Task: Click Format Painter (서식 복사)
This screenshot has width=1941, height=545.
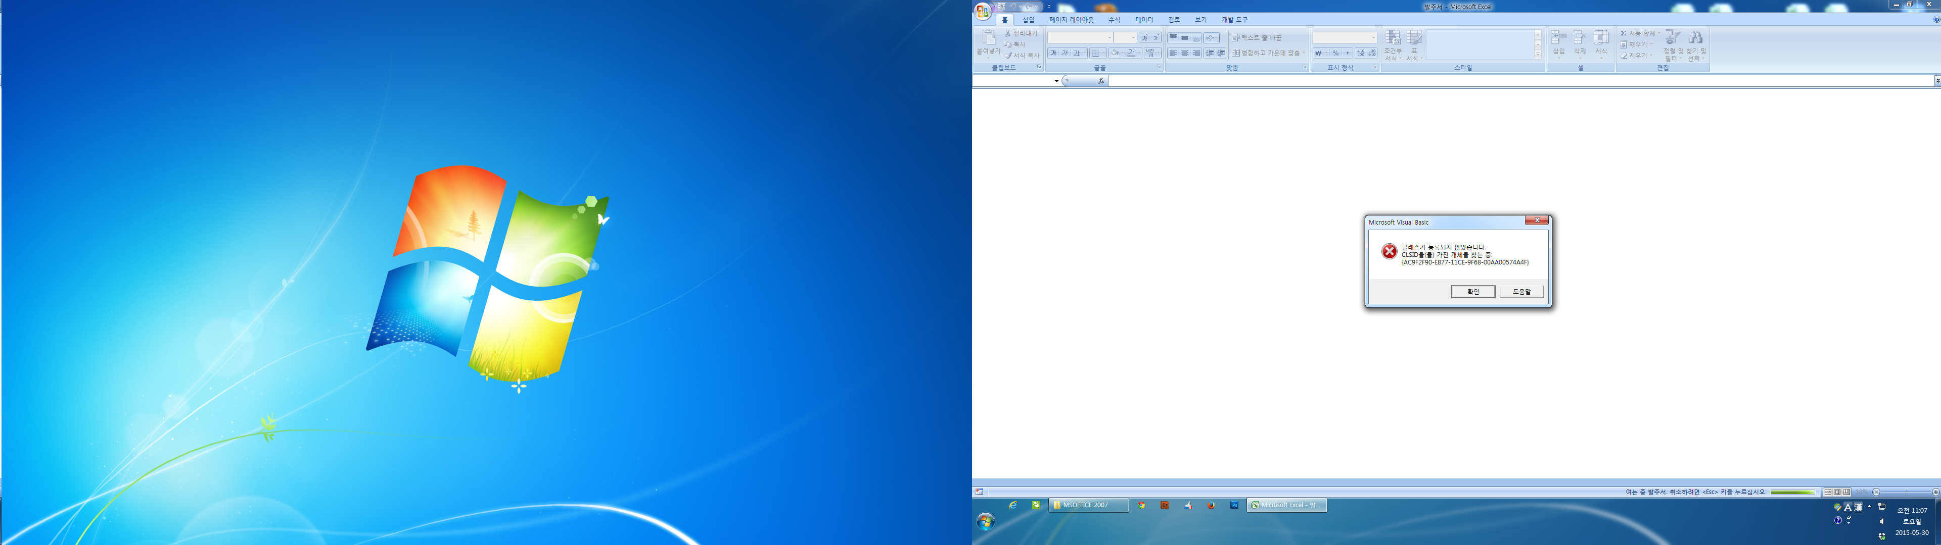Action: pyautogui.click(x=1022, y=55)
